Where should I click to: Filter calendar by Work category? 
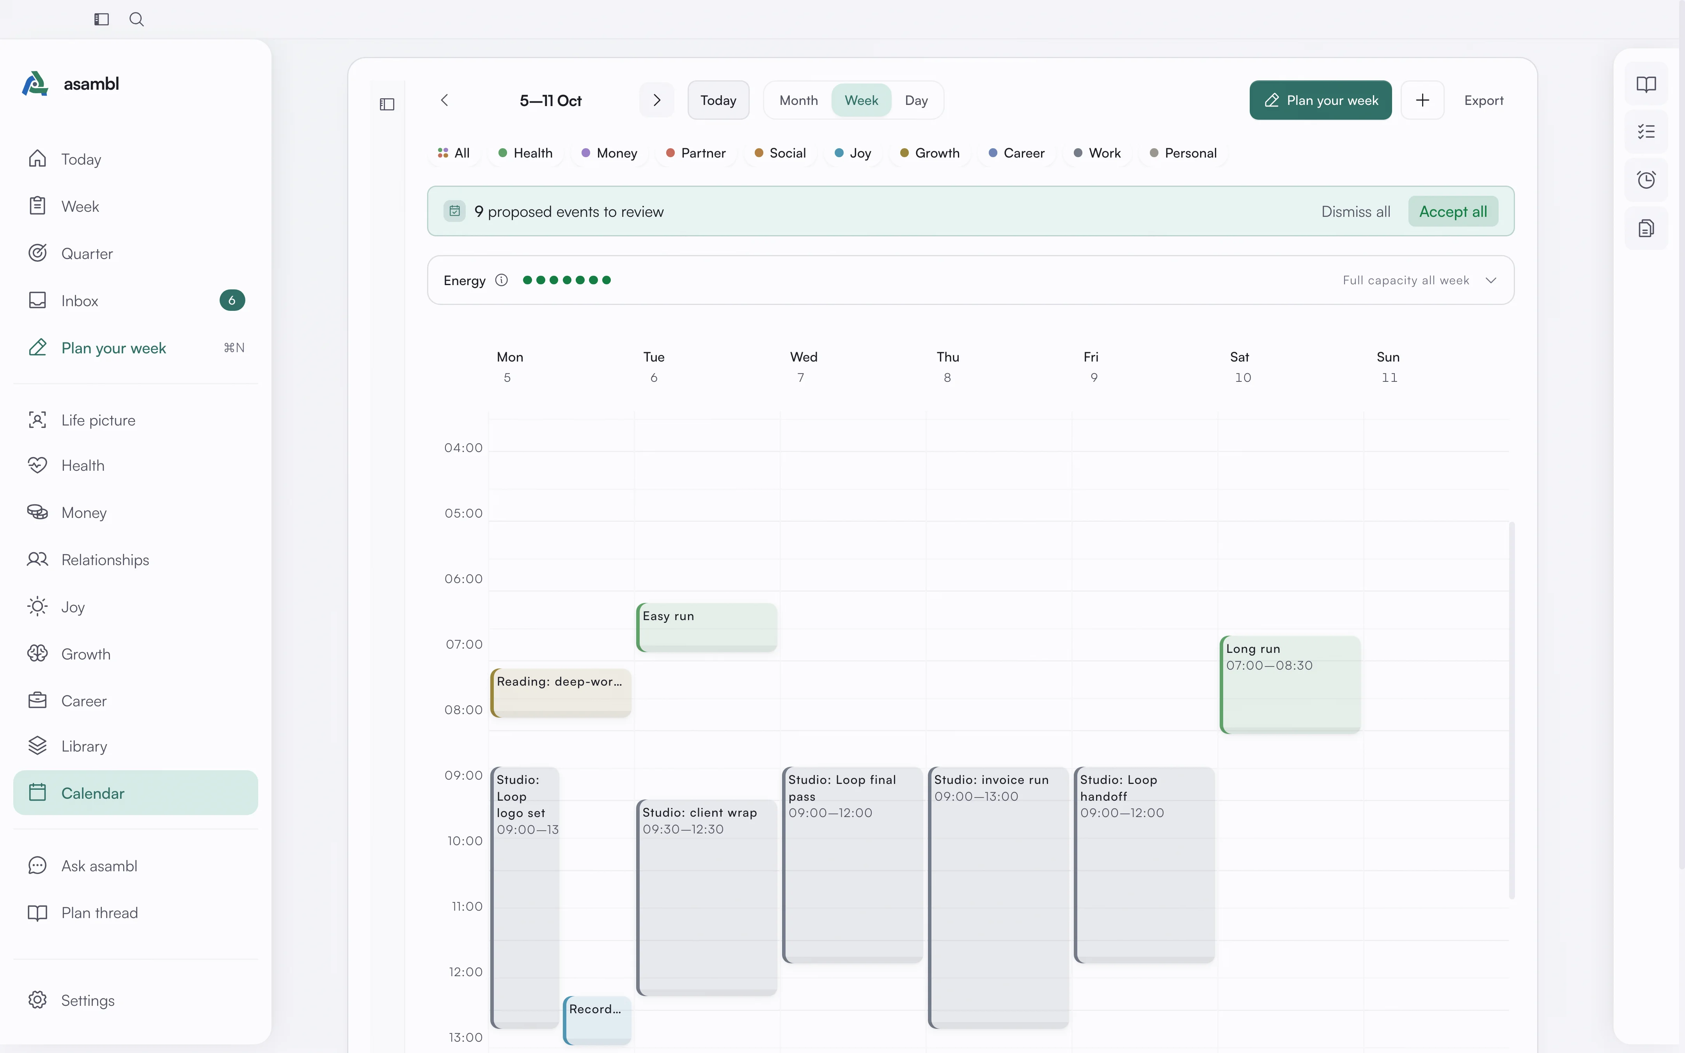pyautogui.click(x=1097, y=153)
